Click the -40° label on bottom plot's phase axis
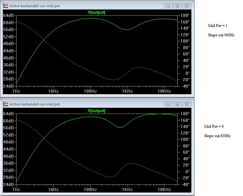 click(x=185, y=184)
